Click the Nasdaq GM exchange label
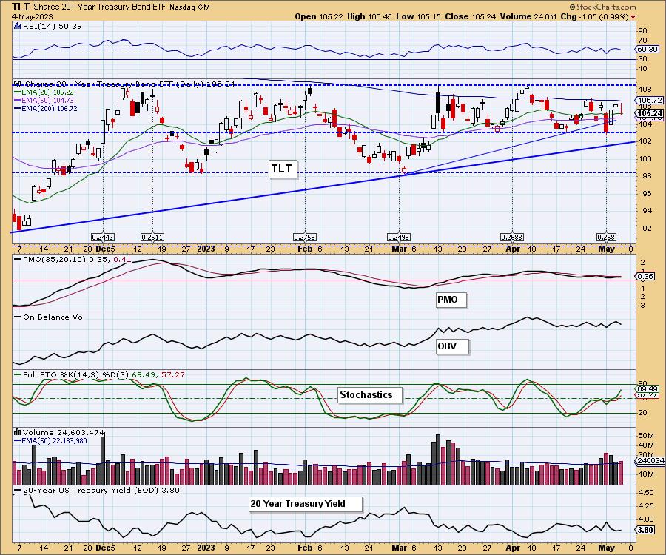This screenshot has width=666, height=555. [x=189, y=7]
